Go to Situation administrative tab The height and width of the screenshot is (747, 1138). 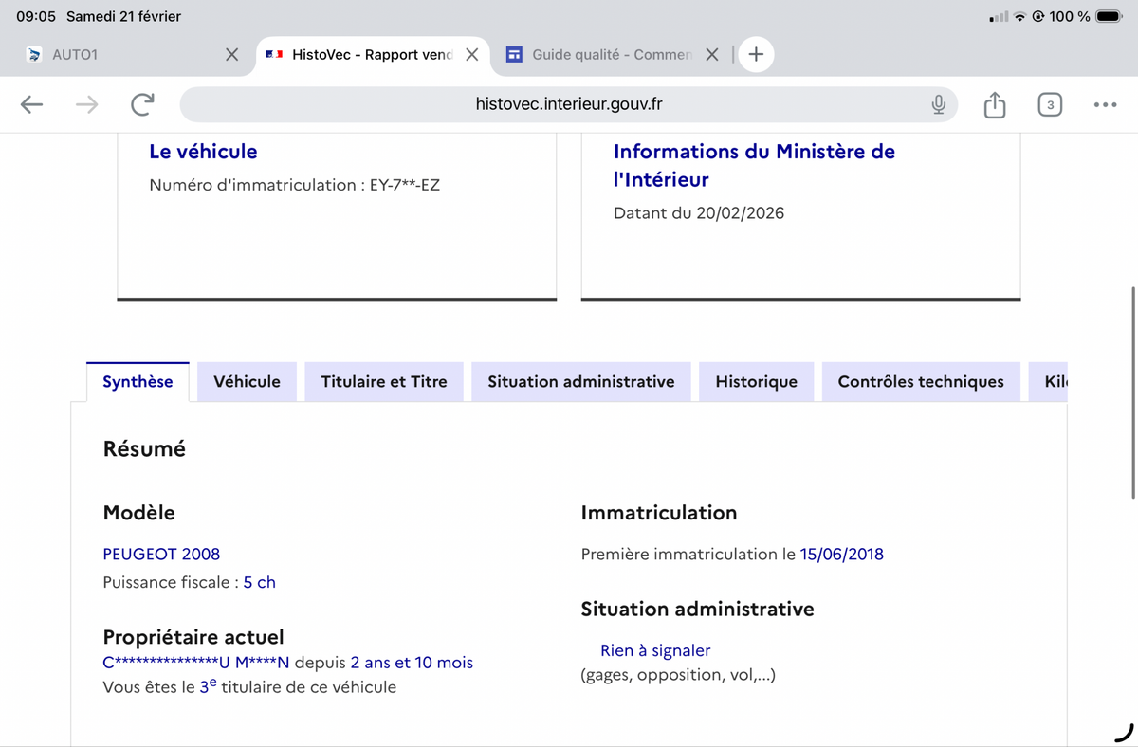point(581,382)
